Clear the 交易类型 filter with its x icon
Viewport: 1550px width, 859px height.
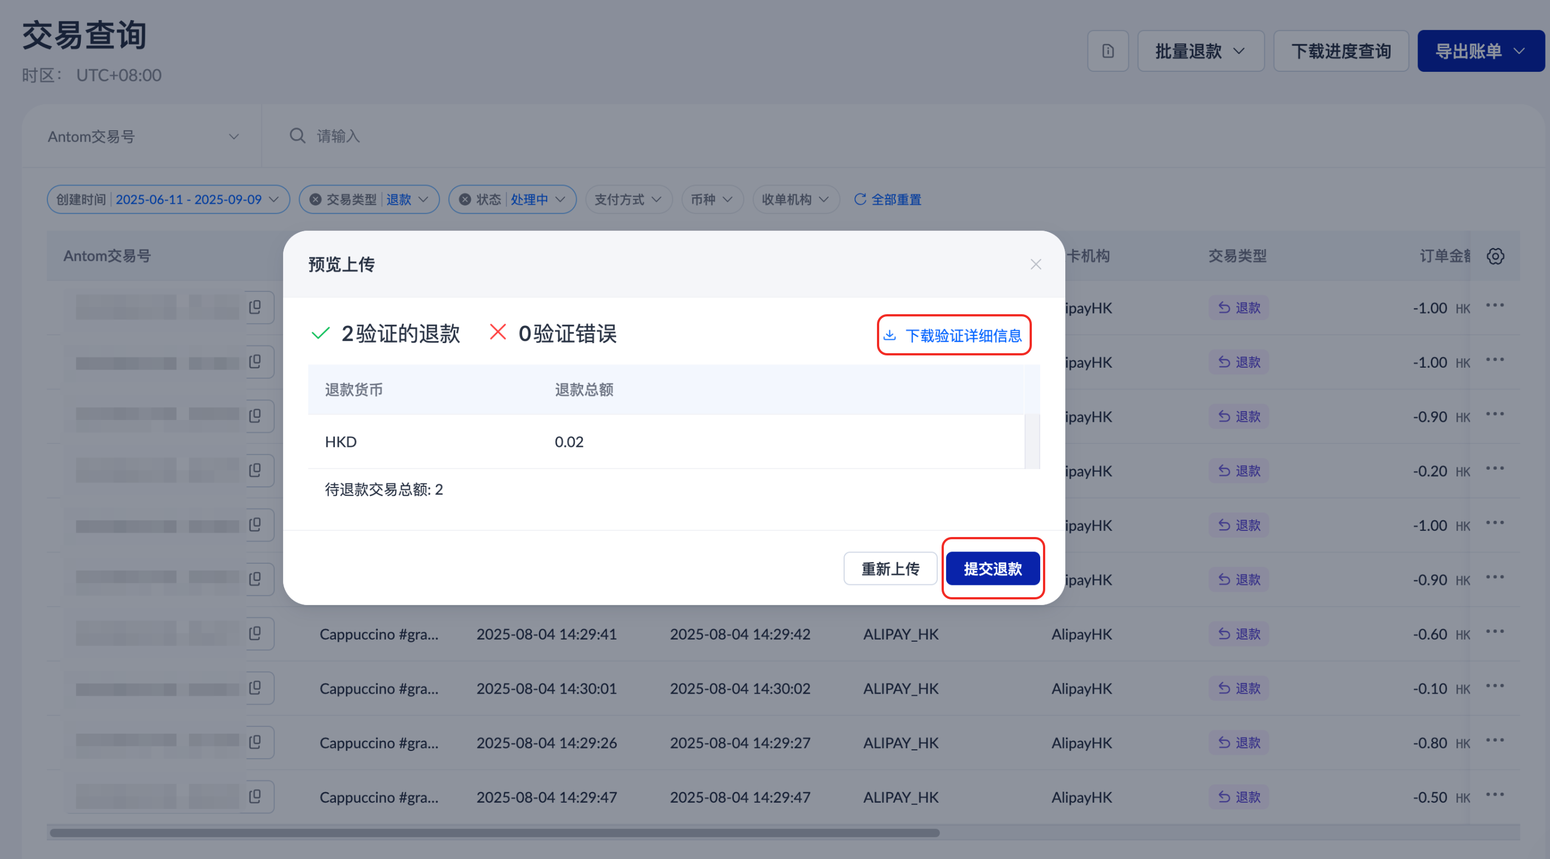point(315,200)
